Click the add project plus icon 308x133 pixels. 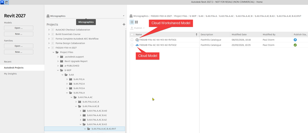click(124, 25)
